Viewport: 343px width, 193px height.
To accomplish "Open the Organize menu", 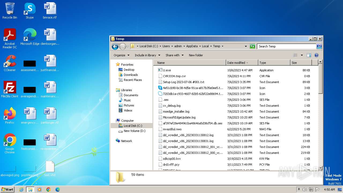I will pos(121,55).
